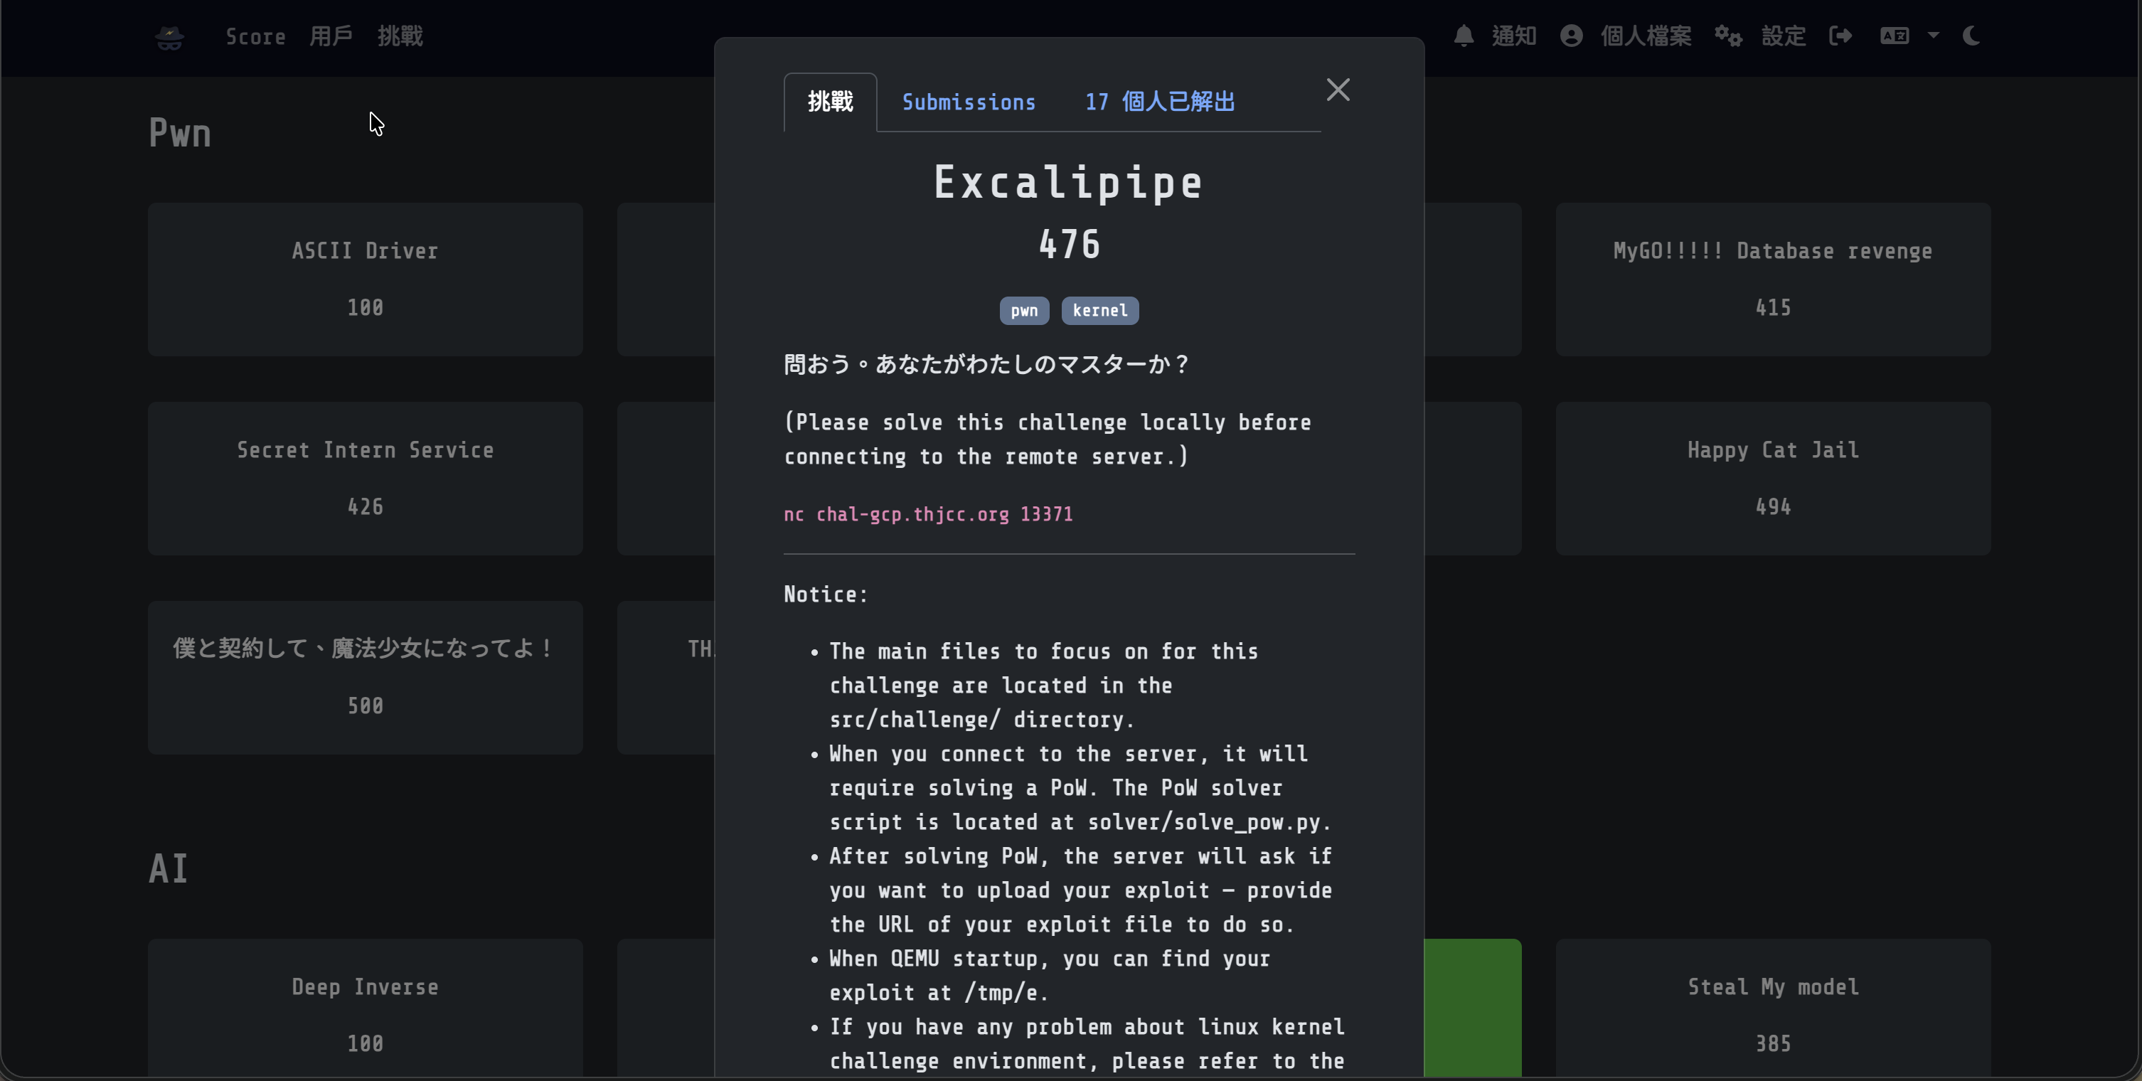Viewport: 2142px width, 1081px height.
Task: Open 個人檔案 profile link
Action: pyautogui.click(x=1646, y=36)
